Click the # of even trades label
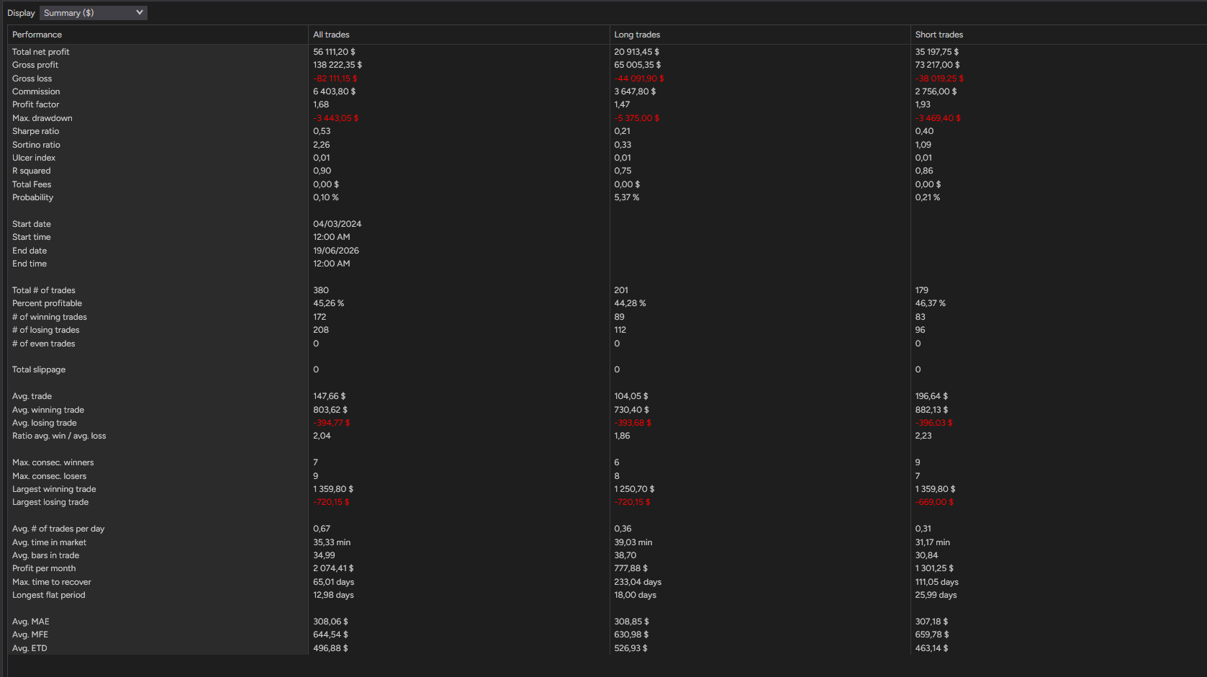The image size is (1207, 677). pos(44,344)
